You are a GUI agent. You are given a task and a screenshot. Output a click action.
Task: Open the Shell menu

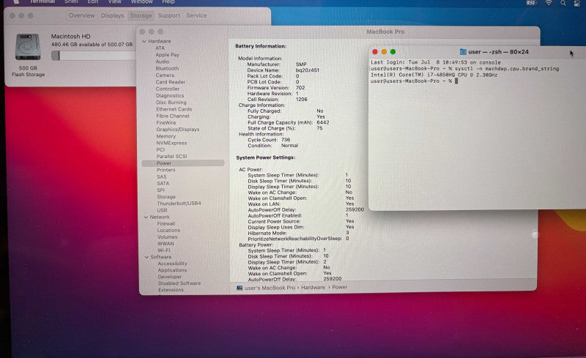click(x=71, y=2)
